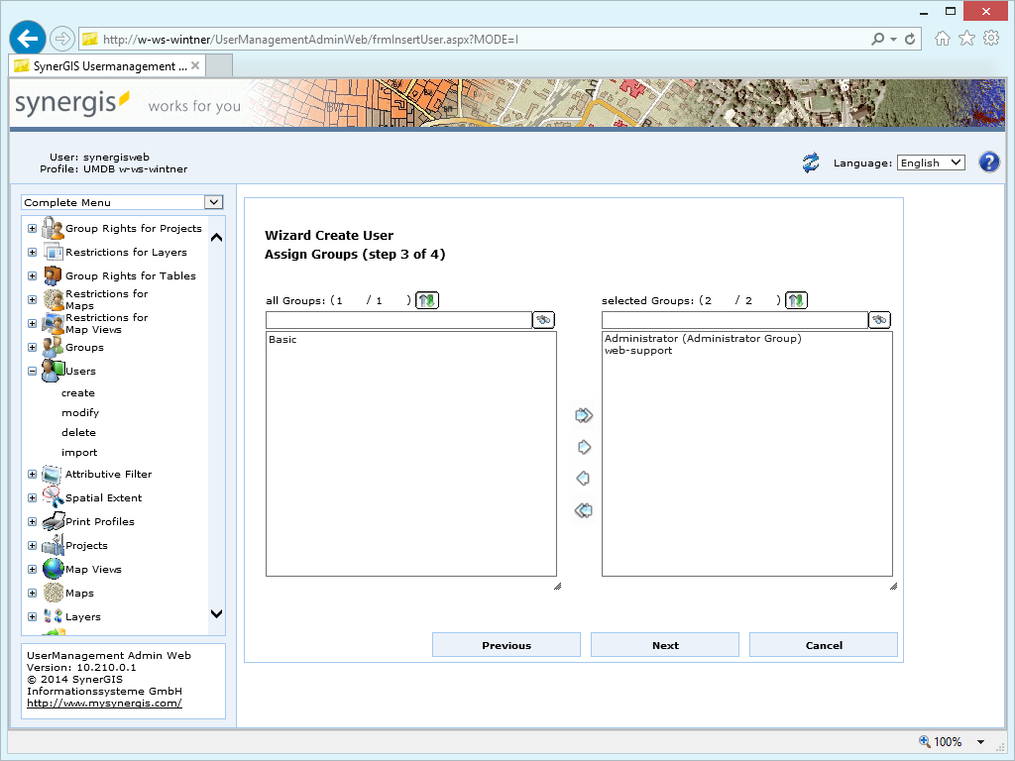Open the Language dropdown showing English
Viewport: 1015px width, 761px height.
click(x=930, y=162)
